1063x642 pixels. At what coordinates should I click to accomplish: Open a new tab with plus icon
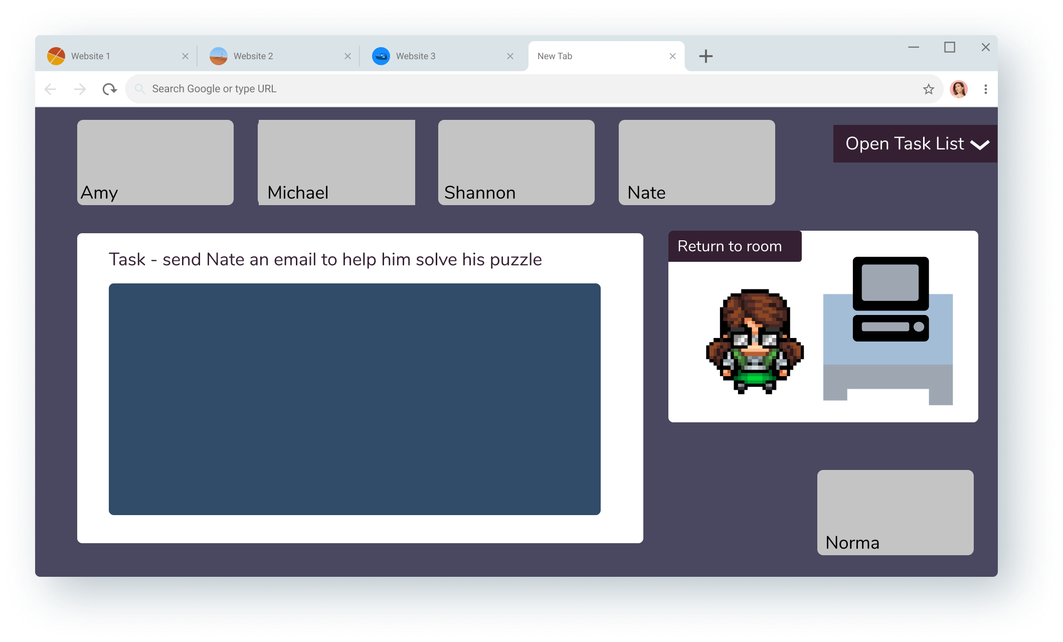pos(705,56)
